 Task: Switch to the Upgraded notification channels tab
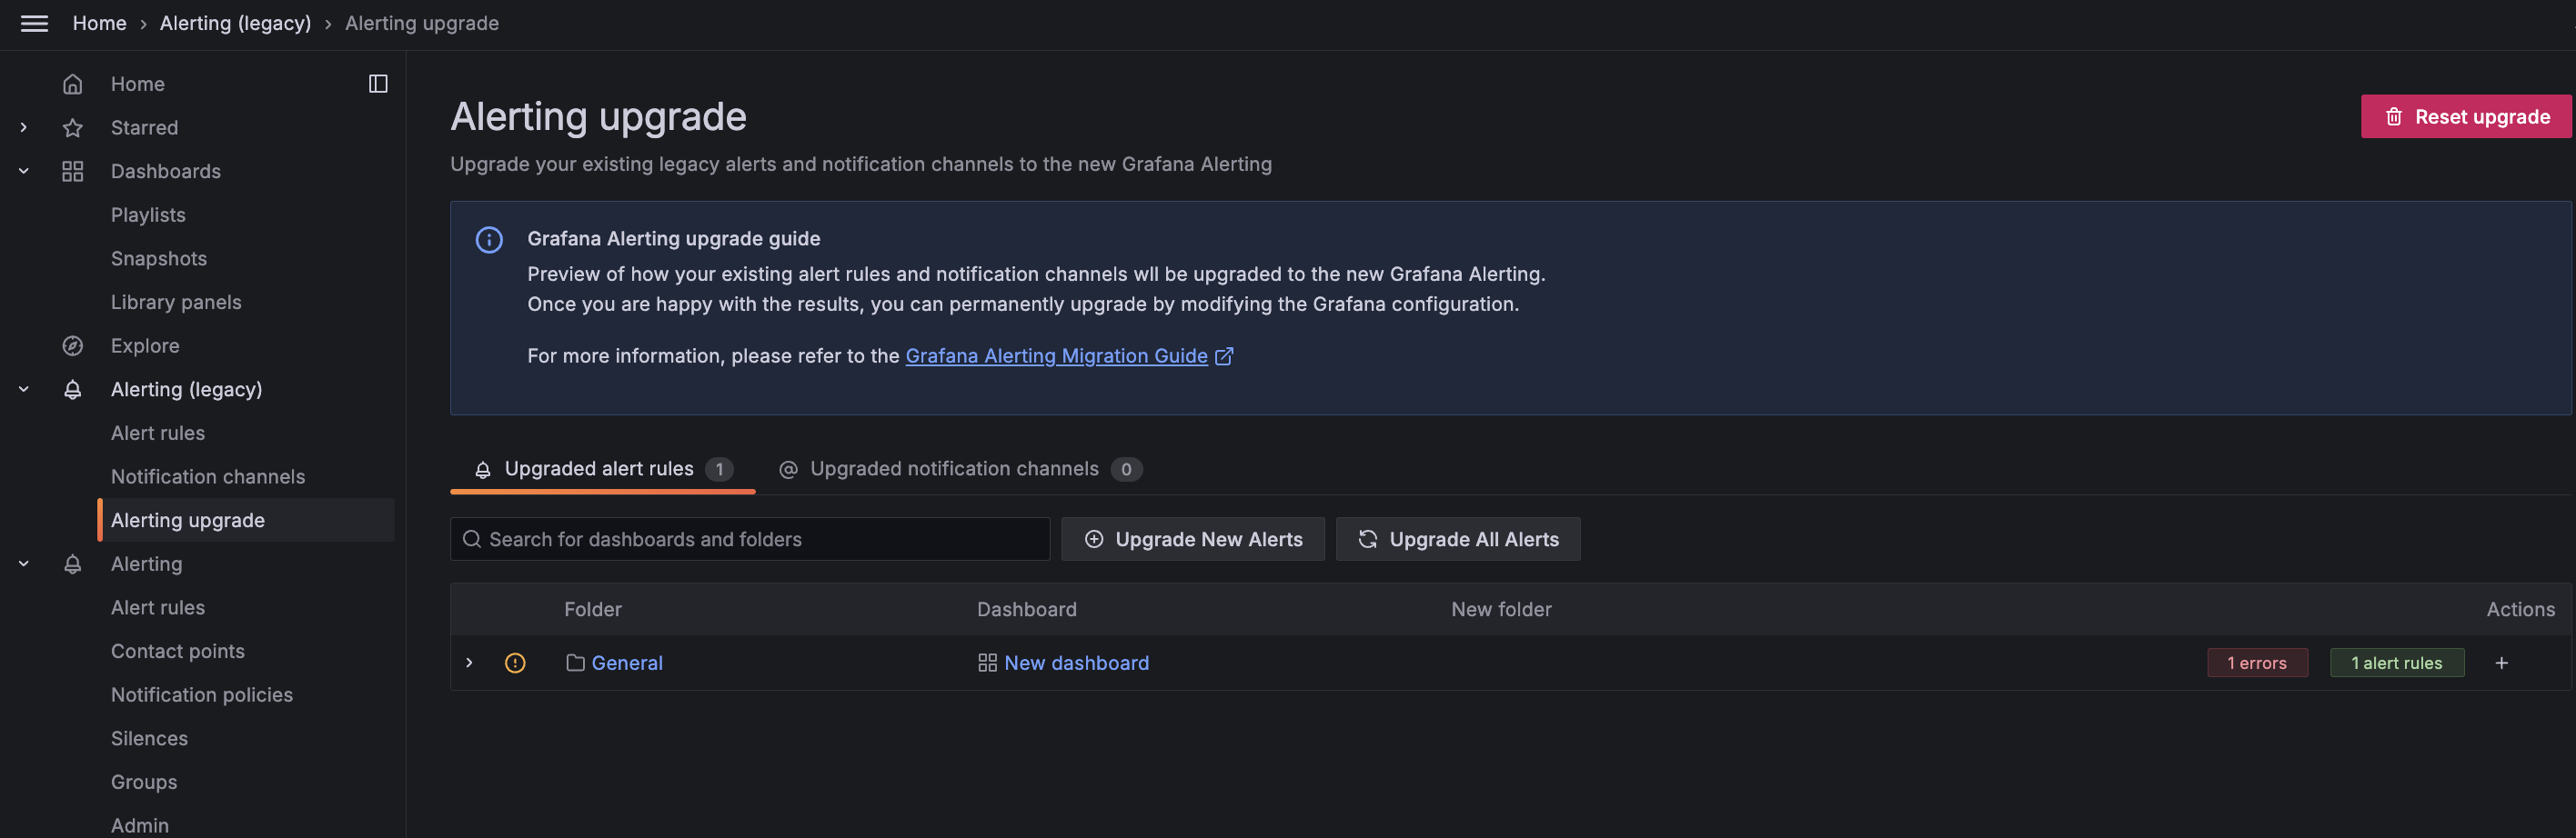[954, 468]
